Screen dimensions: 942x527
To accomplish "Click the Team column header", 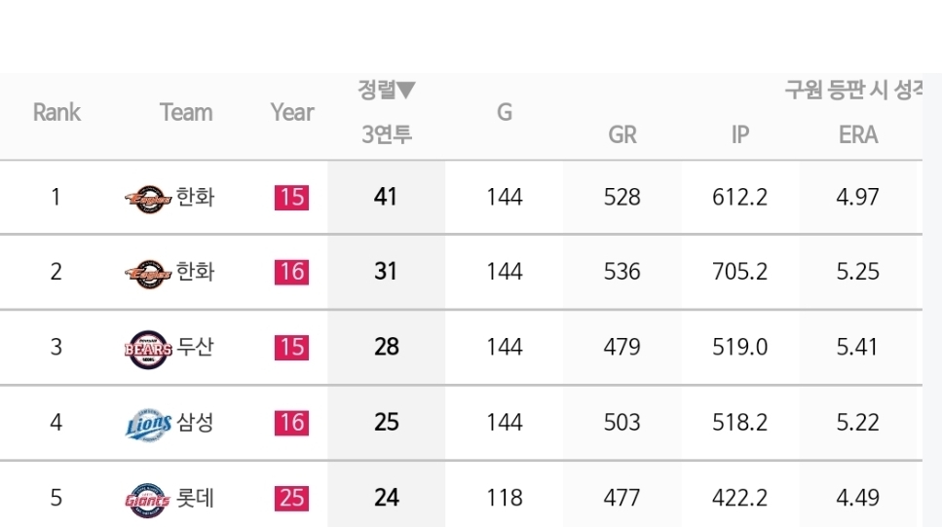I will coord(186,112).
